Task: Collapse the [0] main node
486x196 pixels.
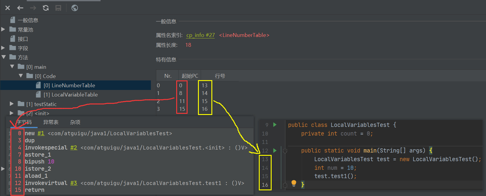Action: coord(12,66)
